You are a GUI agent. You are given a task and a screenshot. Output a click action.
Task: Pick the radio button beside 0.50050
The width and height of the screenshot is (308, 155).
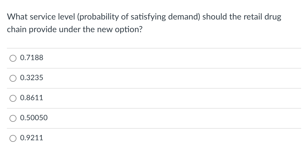point(13,118)
